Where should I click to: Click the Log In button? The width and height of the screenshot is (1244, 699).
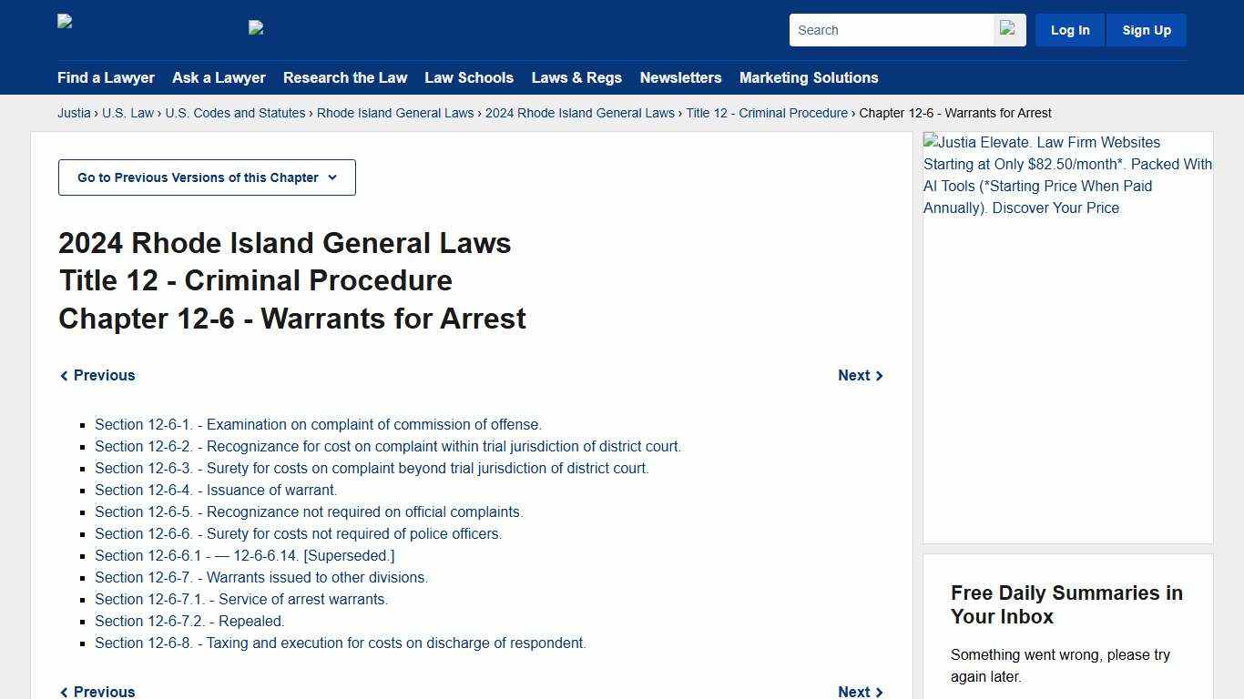coord(1069,29)
